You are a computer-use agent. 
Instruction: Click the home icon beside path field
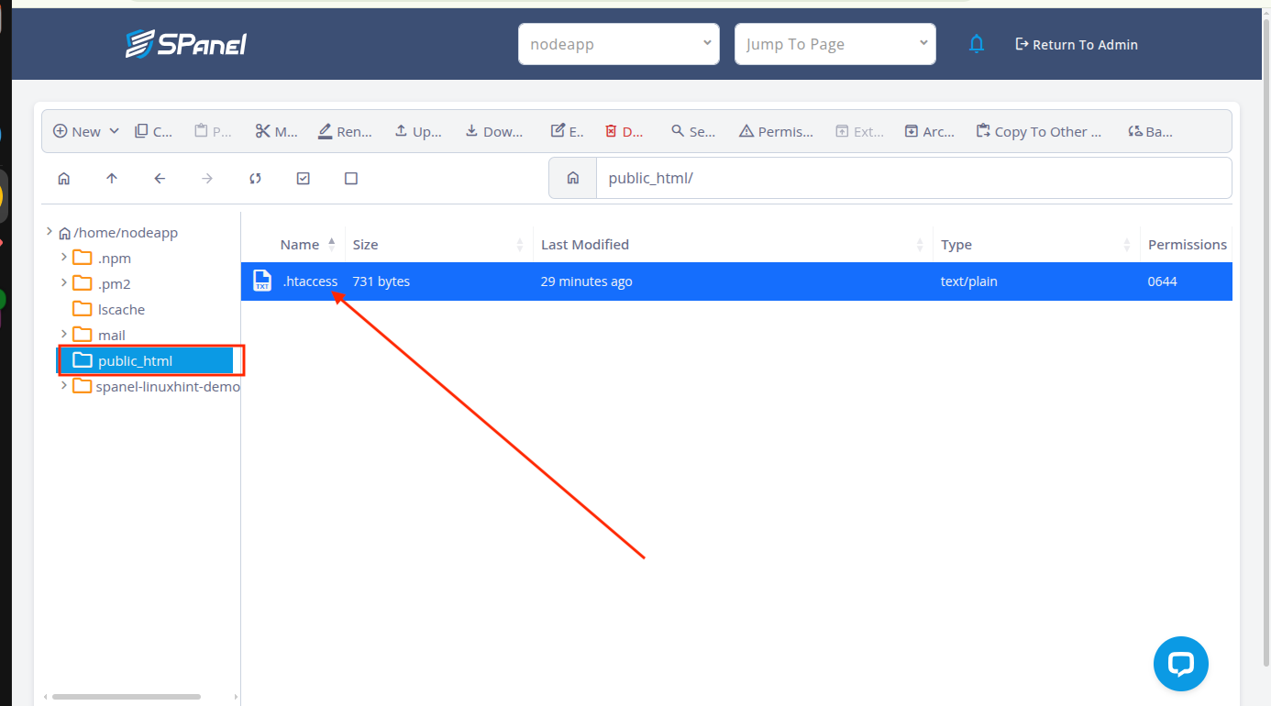coord(573,178)
